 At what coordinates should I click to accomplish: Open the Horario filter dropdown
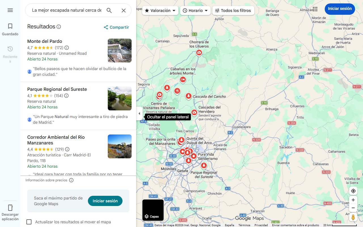pos(195,10)
